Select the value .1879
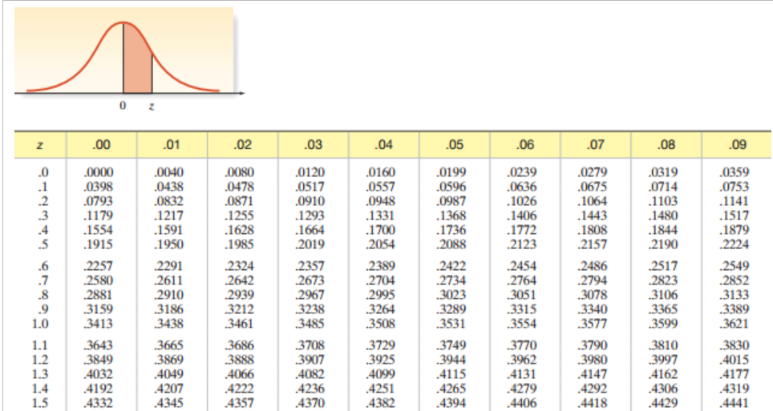The image size is (773, 411). [735, 230]
